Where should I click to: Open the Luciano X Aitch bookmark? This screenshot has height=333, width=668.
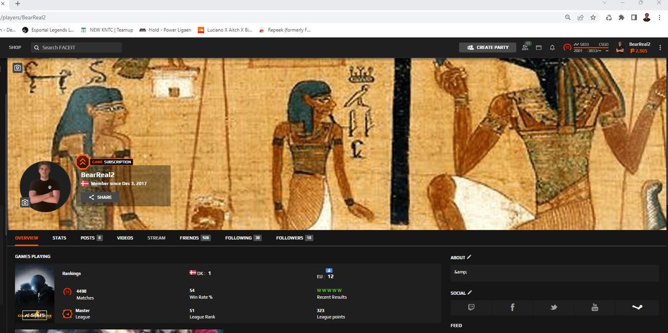coord(225,30)
